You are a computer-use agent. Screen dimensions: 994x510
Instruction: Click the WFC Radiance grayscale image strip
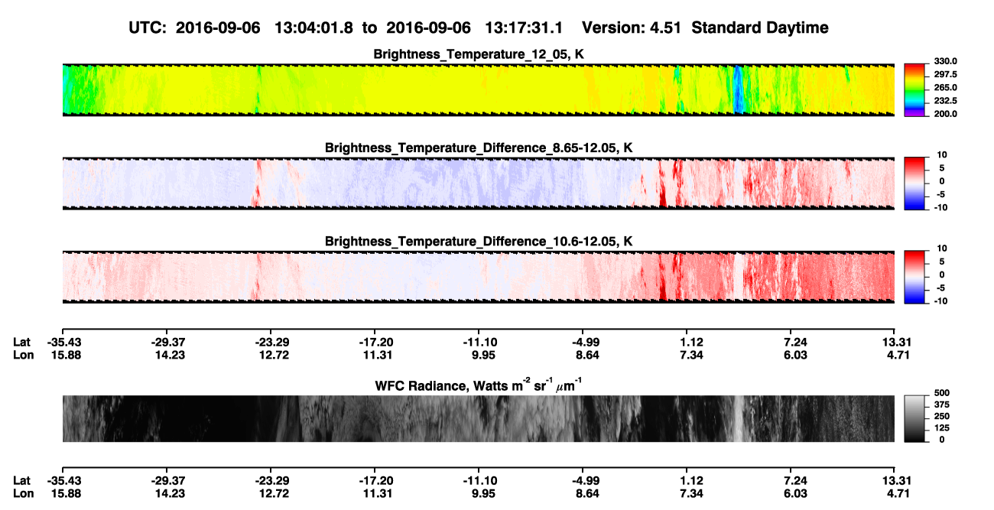click(479, 419)
